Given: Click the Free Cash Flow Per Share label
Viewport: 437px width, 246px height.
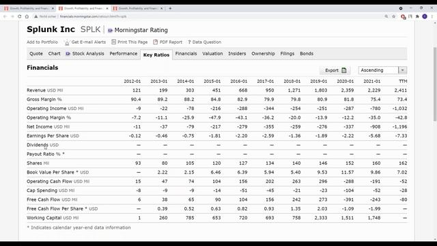Looking at the screenshot, I should point(62,208).
